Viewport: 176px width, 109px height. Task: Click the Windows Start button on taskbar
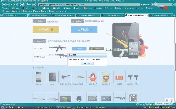tap(2, 107)
